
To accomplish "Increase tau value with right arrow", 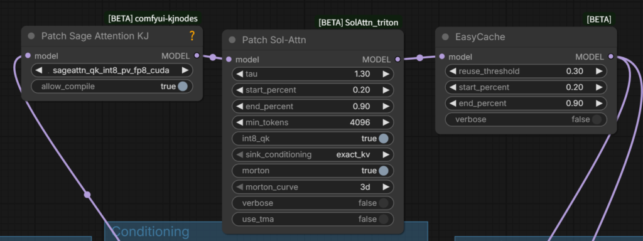I will point(386,74).
